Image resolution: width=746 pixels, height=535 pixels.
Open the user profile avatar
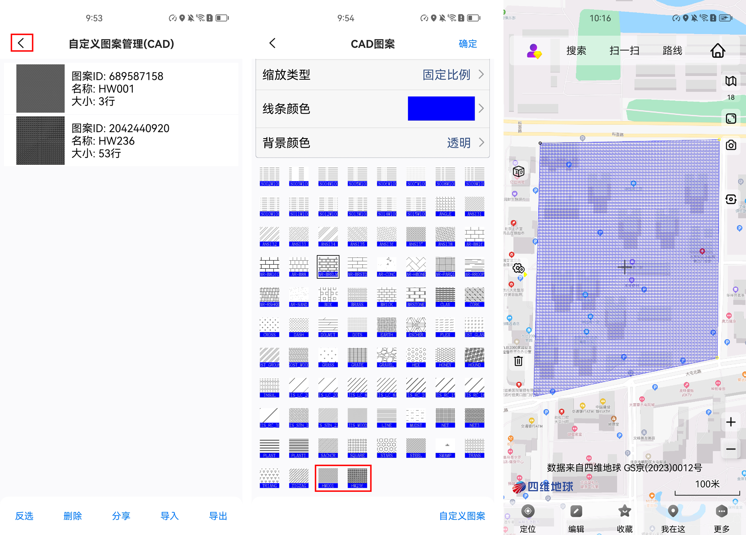534,51
